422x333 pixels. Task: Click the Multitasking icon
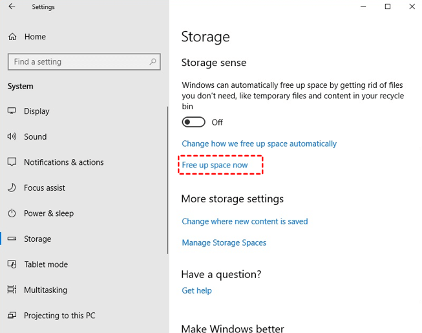12,290
